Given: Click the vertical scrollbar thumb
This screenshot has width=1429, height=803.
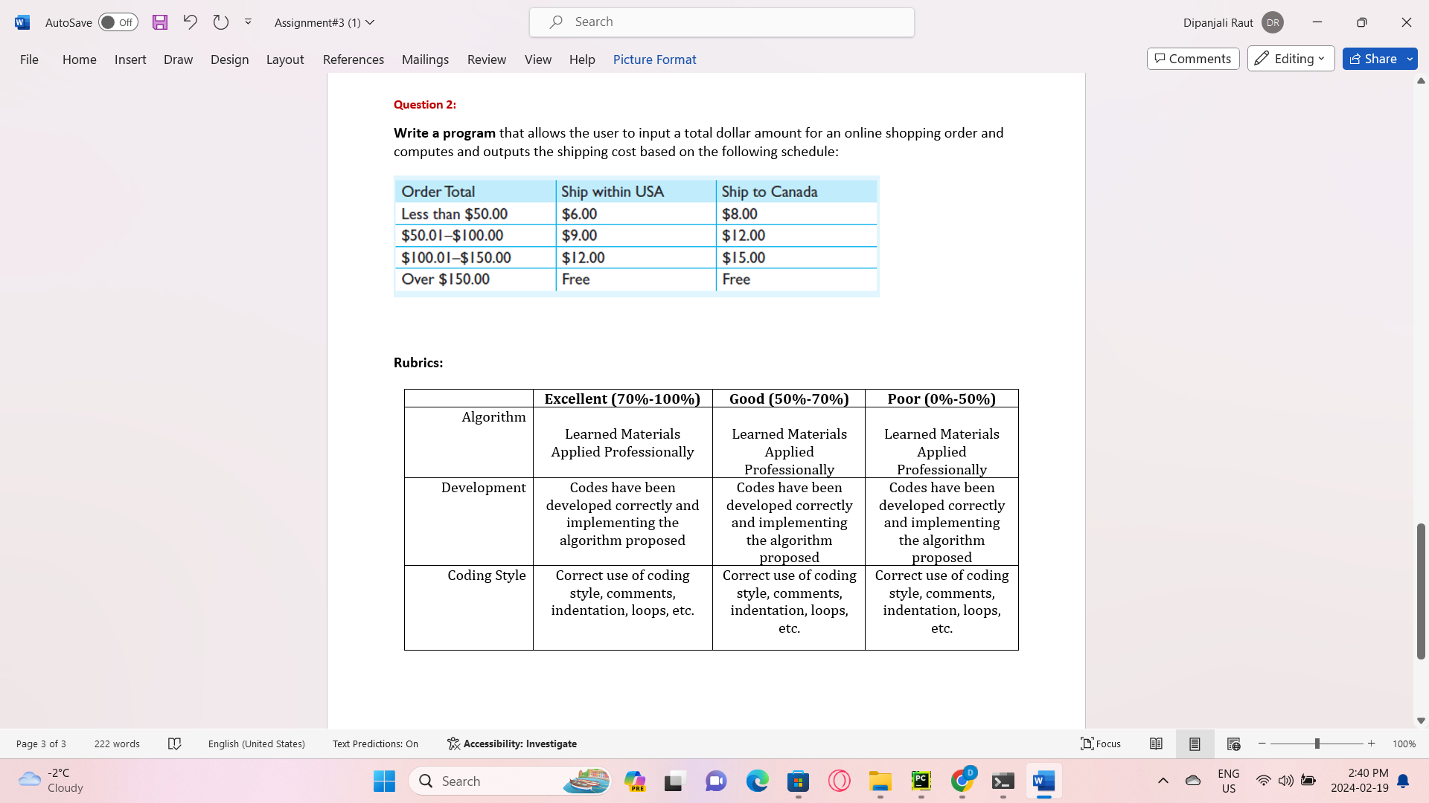Looking at the screenshot, I should [x=1421, y=591].
